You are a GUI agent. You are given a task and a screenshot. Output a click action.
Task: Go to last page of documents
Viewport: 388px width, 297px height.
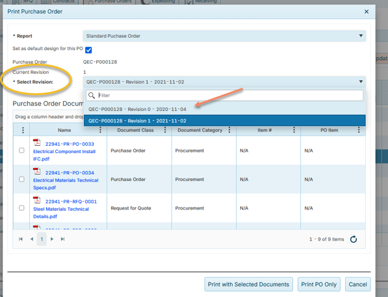(63, 239)
